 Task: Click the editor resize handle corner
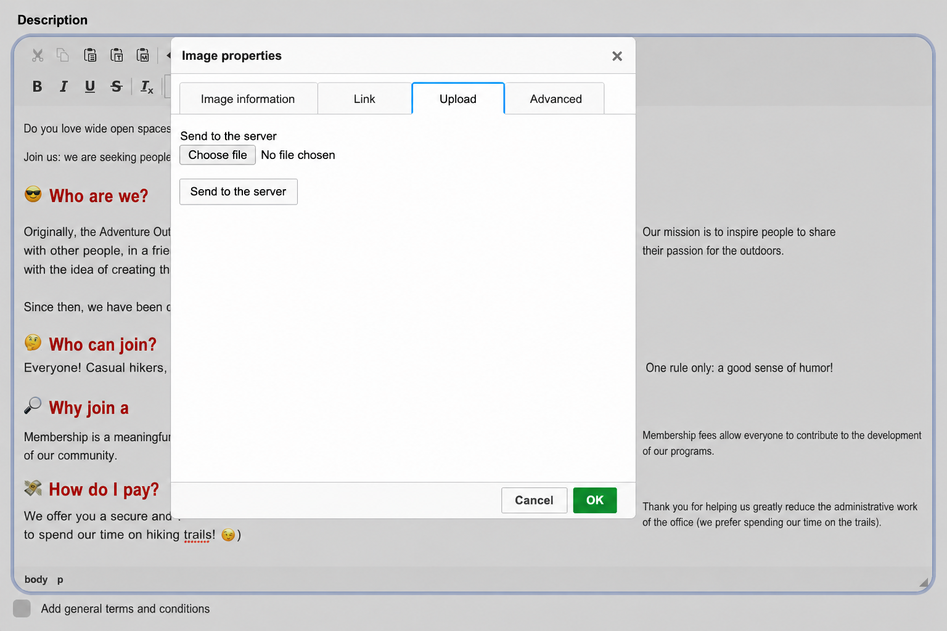[x=924, y=582]
